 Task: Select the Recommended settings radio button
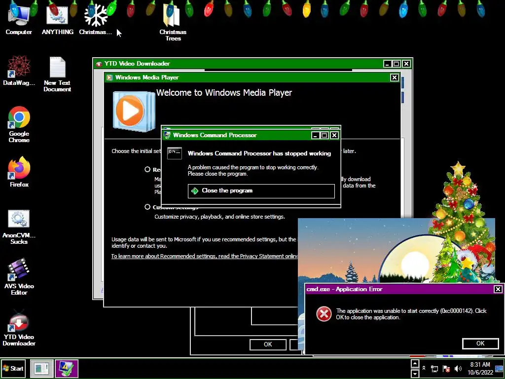tap(147, 170)
